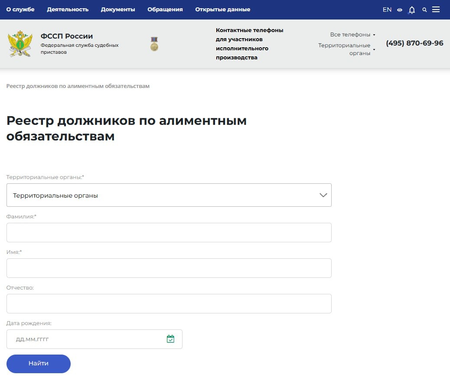Open the Документы menu
This screenshot has width=450, height=381.
point(118,10)
